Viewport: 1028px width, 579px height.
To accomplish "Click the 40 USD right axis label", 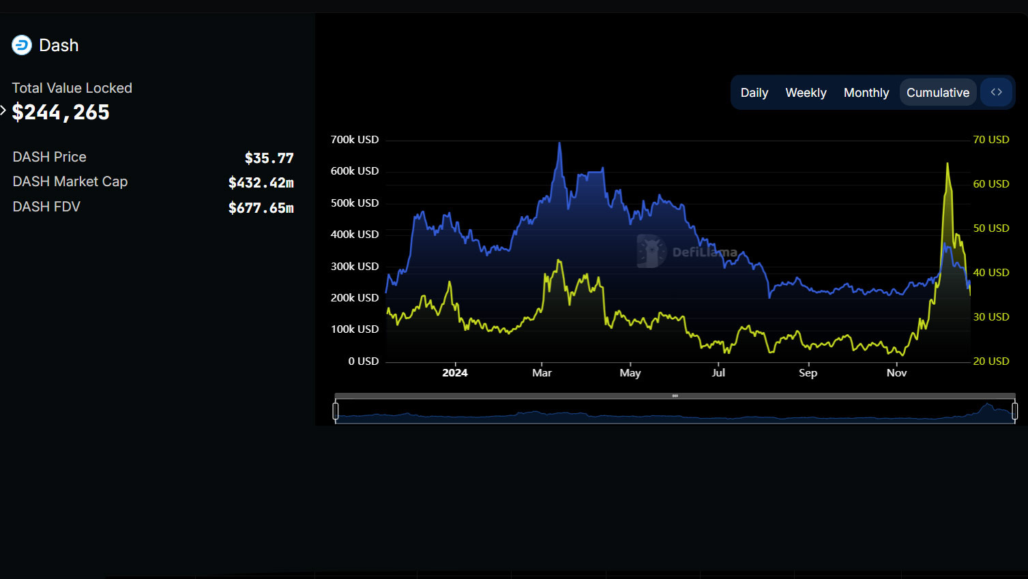I will [x=991, y=273].
